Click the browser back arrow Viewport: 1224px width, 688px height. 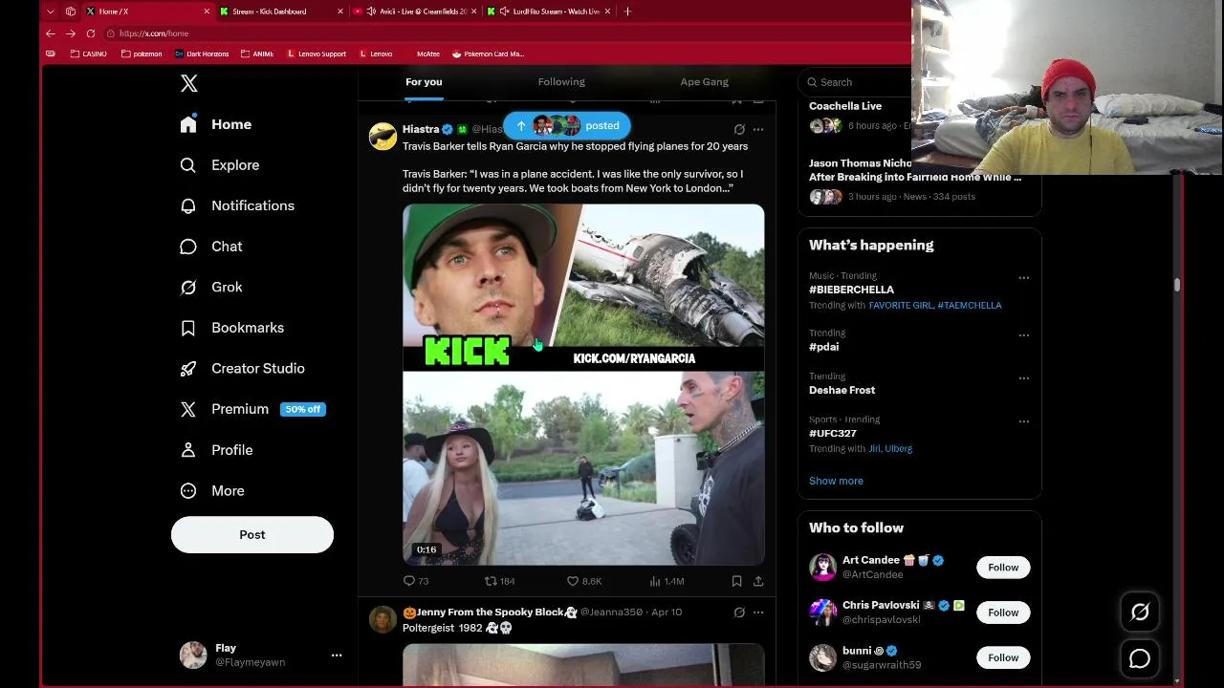tap(51, 33)
